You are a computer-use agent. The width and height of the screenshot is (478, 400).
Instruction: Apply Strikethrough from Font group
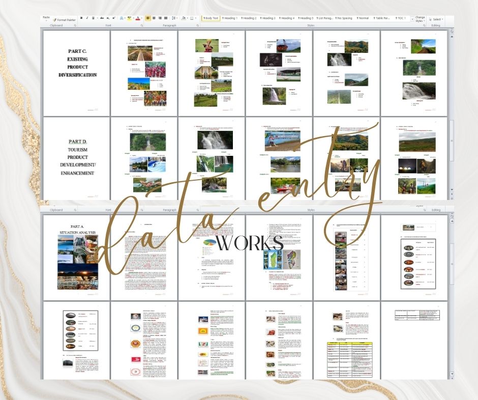pos(102,18)
